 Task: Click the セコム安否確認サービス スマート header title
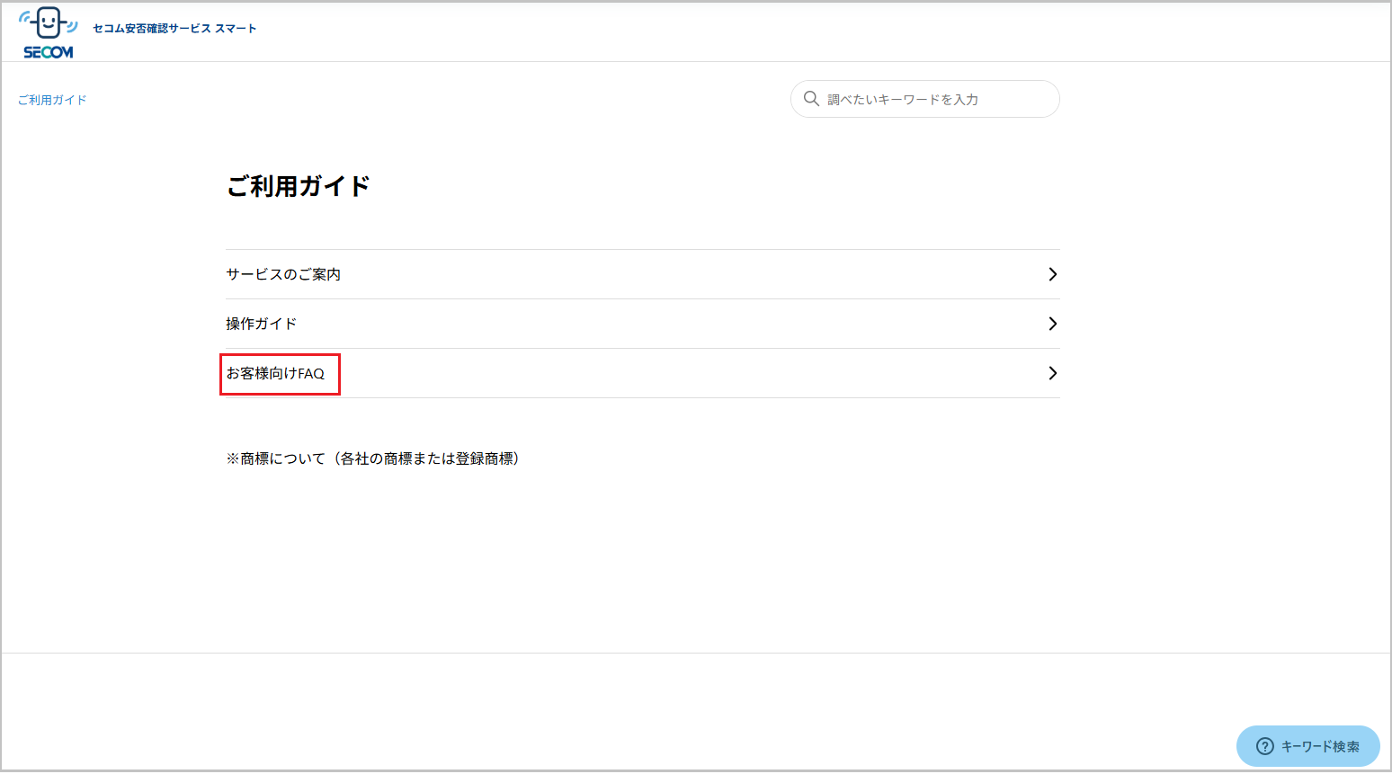pos(174,29)
